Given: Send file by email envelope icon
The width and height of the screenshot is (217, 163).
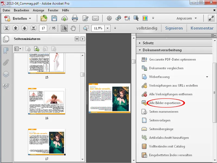Looking at the screenshot, I should 95,18.
